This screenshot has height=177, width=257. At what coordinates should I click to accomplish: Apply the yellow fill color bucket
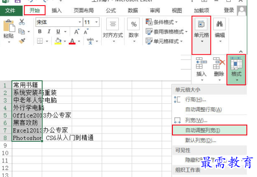click(58, 41)
